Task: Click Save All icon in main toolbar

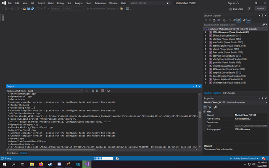Action: 33,8
